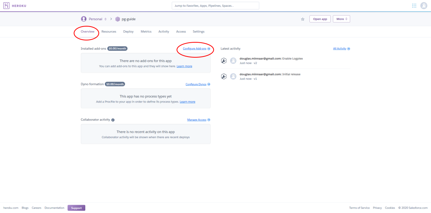This screenshot has width=431, height=213.
Task: Open the apps grid icon
Action: [414, 6]
